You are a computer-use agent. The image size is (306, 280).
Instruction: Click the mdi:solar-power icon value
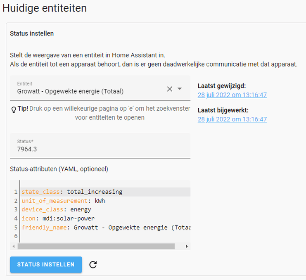tap(68, 218)
